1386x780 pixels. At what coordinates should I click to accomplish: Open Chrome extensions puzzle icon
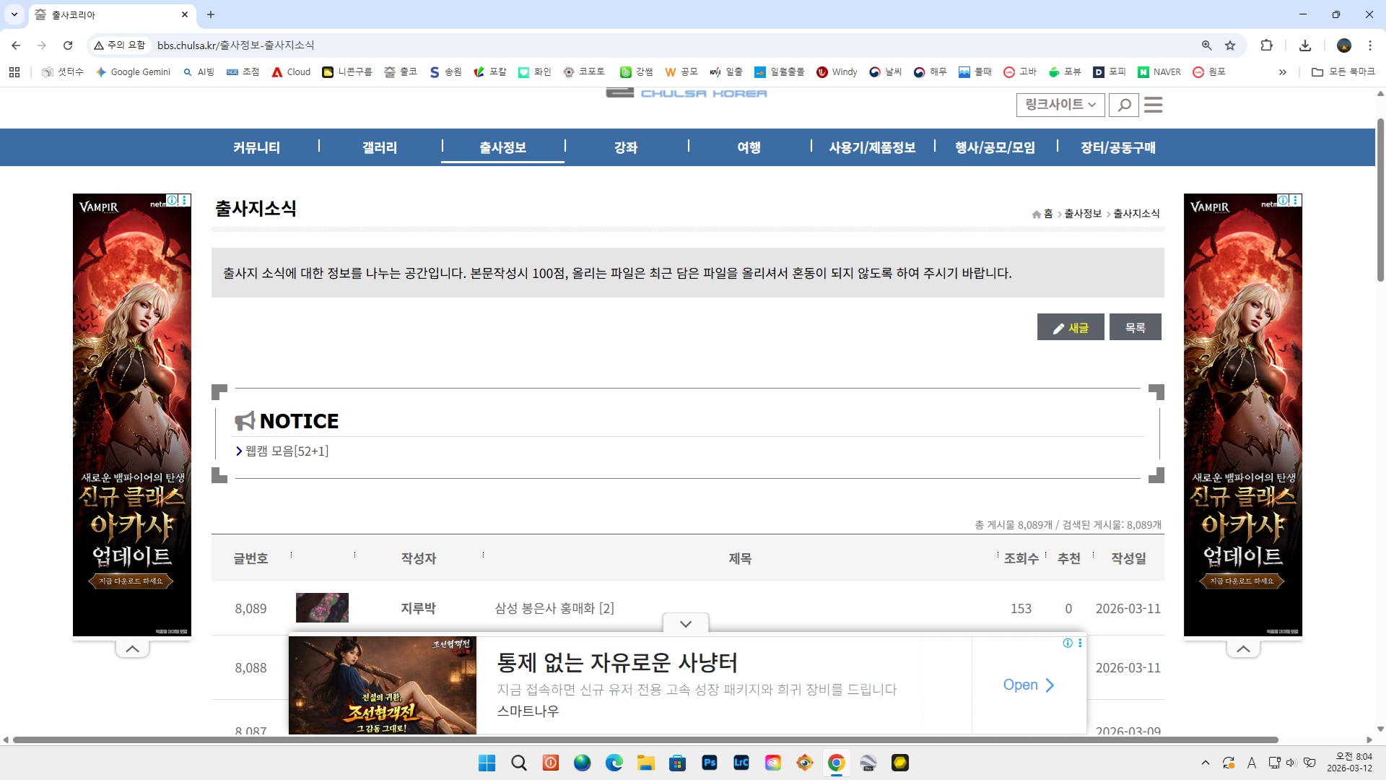1266,45
